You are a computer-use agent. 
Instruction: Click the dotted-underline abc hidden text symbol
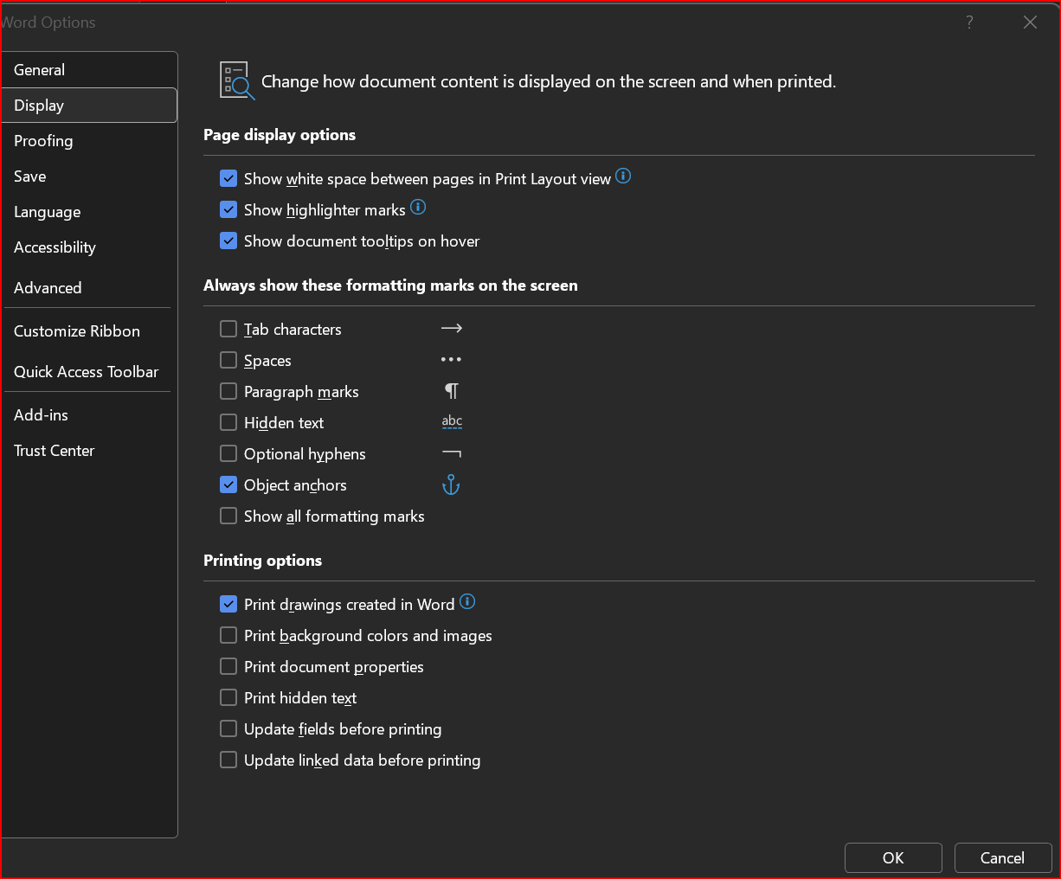point(452,422)
